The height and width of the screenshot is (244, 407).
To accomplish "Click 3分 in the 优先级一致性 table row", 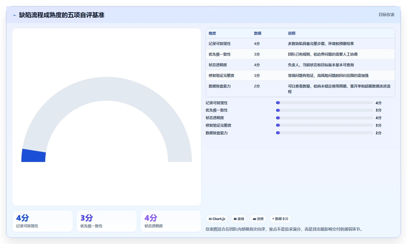I will 257,54.
